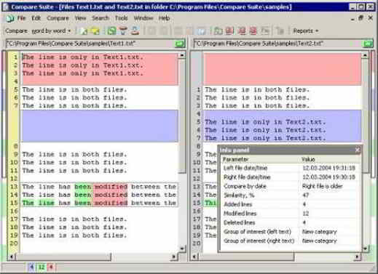The height and width of the screenshot is (274, 378).
Task: Click the application icon next to the File menu
Action: 10,18
